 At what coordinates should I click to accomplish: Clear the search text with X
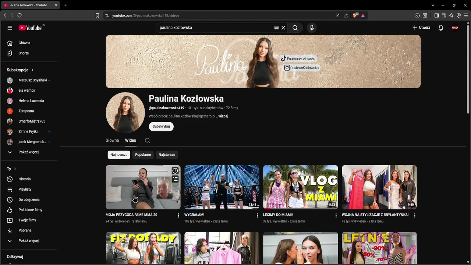pyautogui.click(x=283, y=28)
